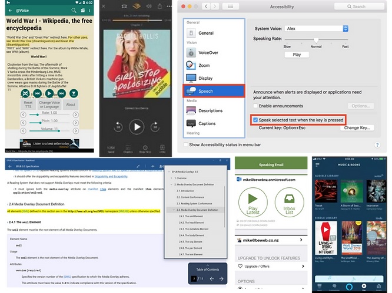Go to previous page in Table of Contents panel
Screen dimensions: 392x293
[212, 279]
